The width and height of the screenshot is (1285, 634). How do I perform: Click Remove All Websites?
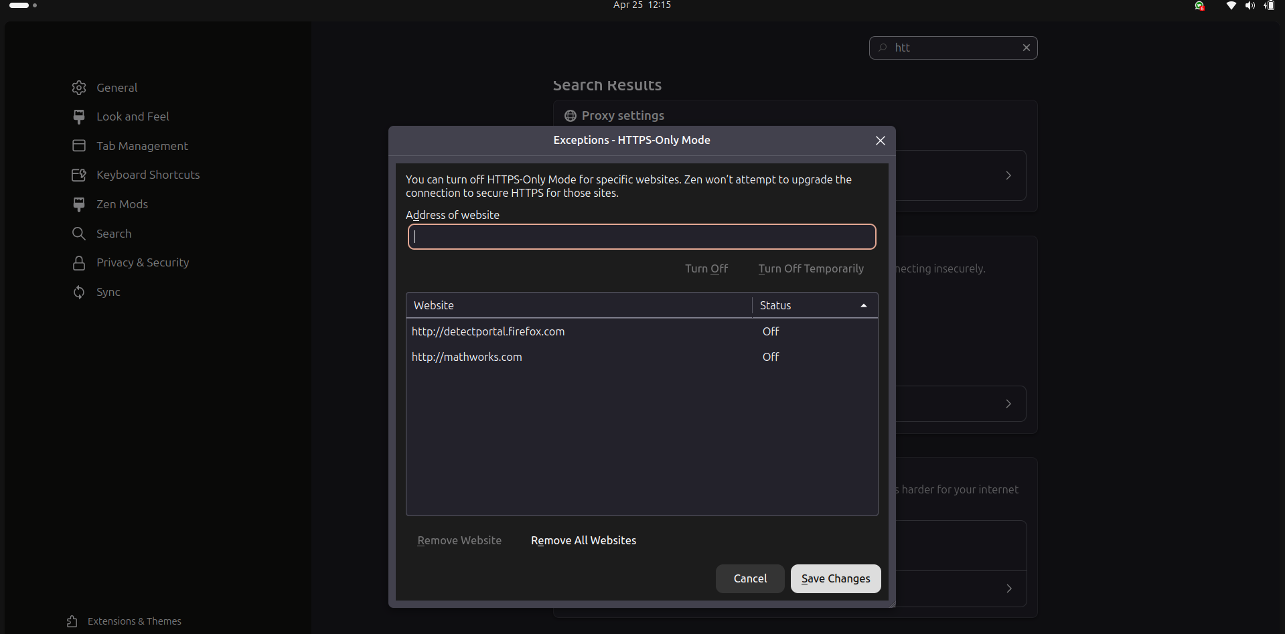coord(583,541)
